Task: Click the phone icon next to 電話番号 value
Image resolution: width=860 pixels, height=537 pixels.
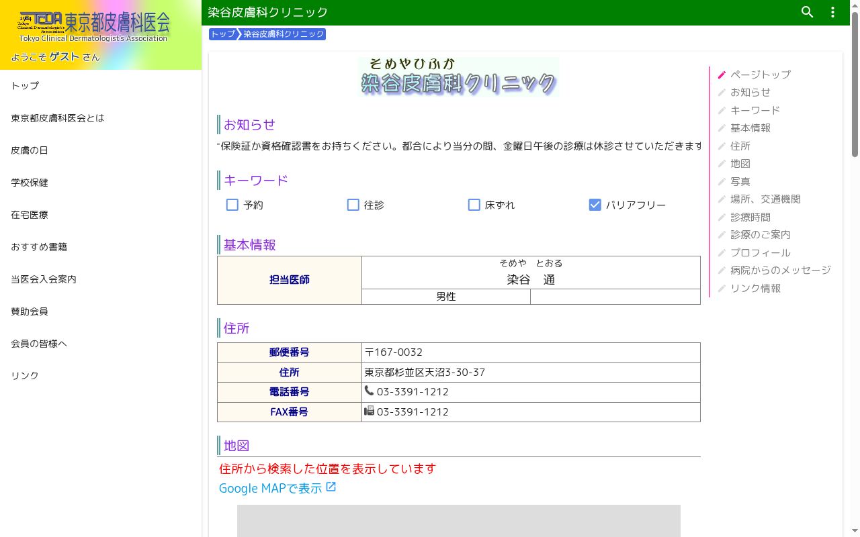Action: tap(369, 391)
